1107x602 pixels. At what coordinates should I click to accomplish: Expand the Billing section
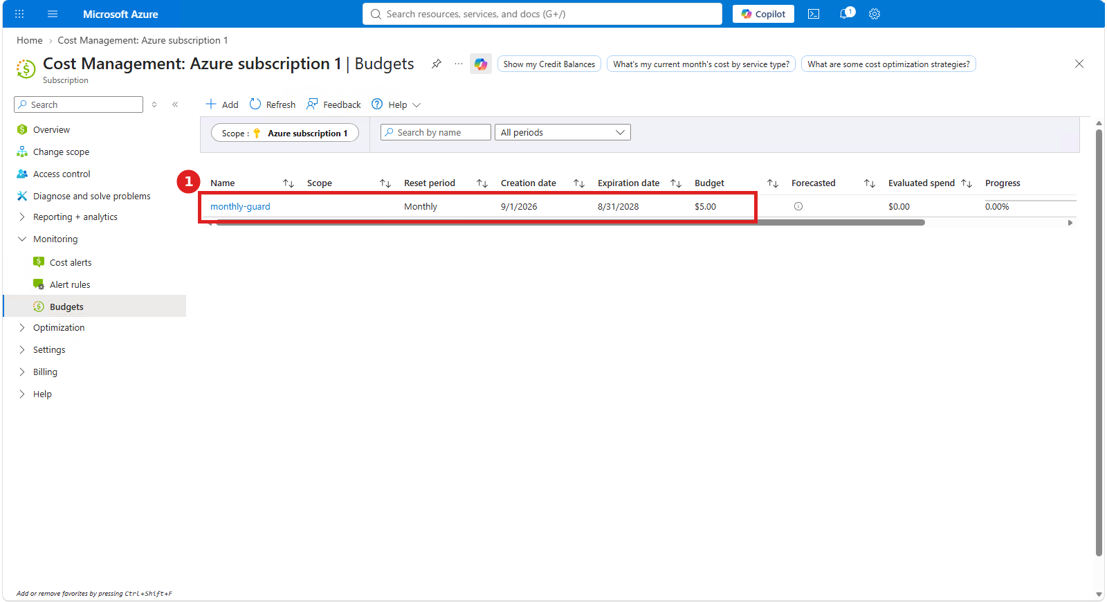[x=22, y=372]
